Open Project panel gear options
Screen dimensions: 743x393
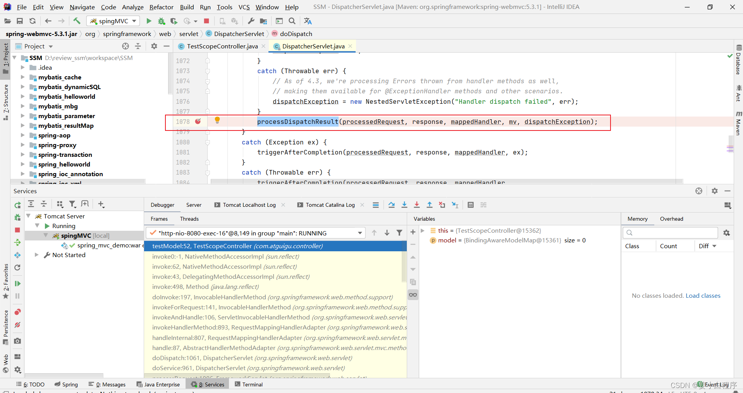[154, 46]
